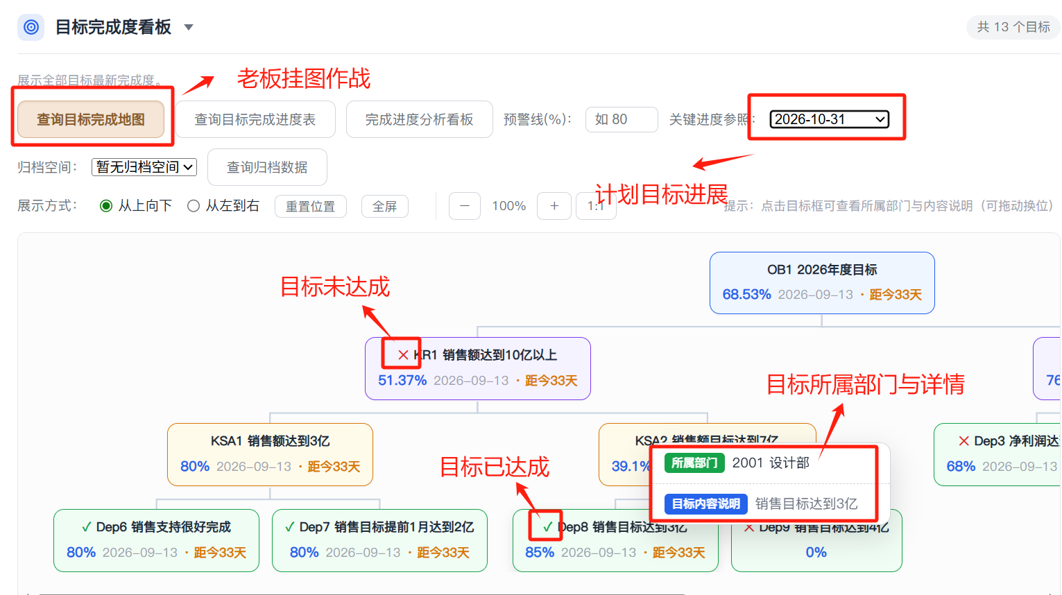
Task: Select the Dep8 销售目标达到3亿 node
Action: pyautogui.click(x=615, y=541)
